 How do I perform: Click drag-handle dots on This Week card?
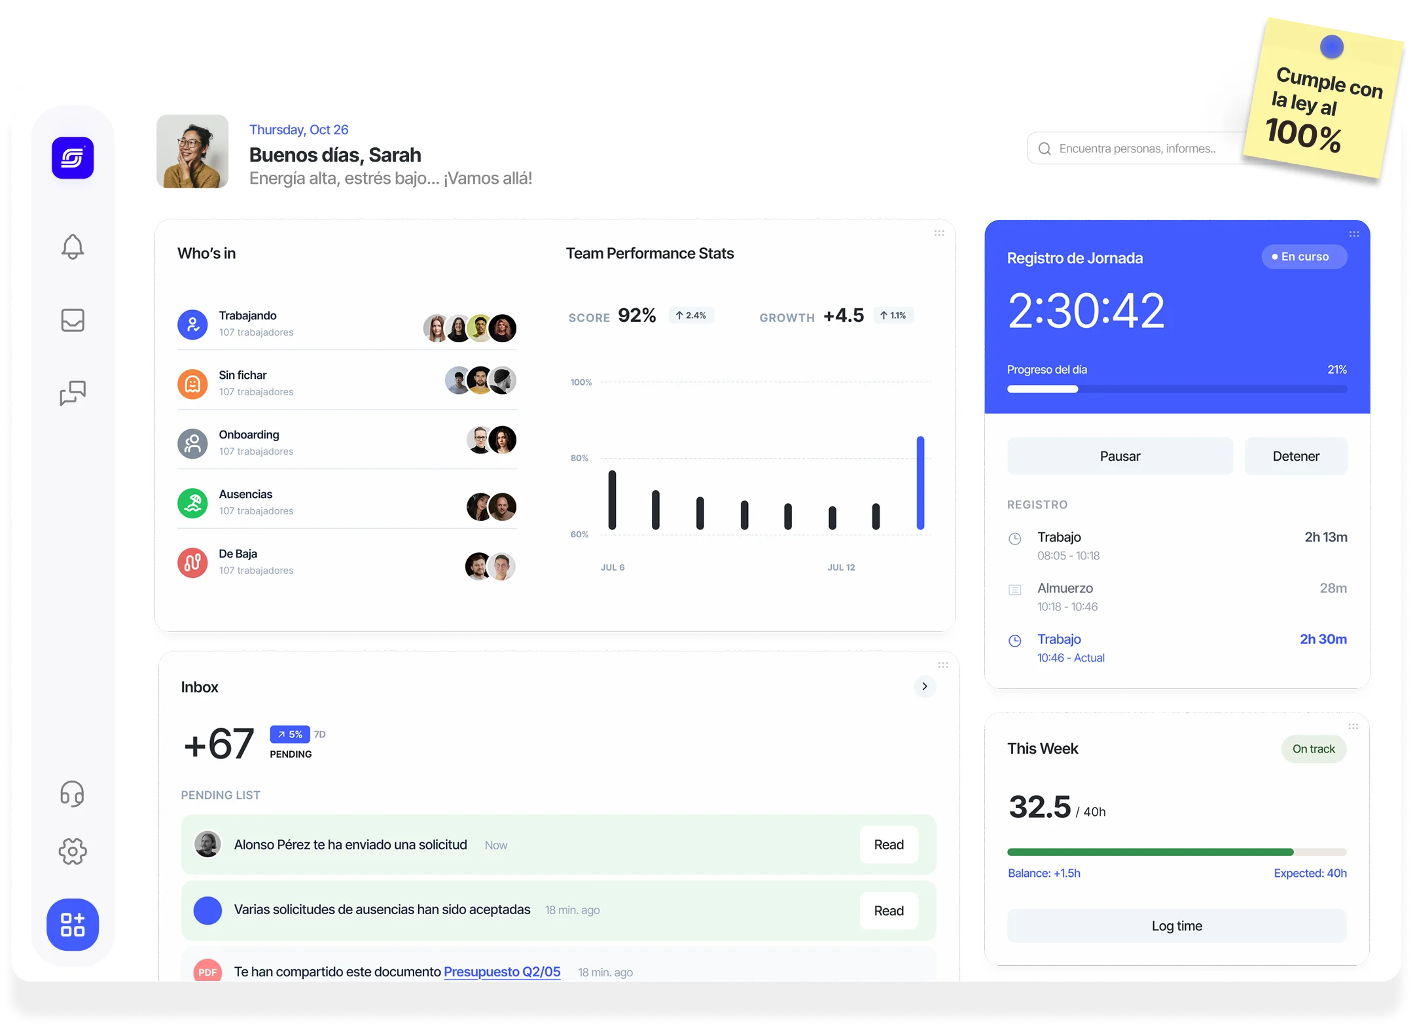(x=1353, y=726)
